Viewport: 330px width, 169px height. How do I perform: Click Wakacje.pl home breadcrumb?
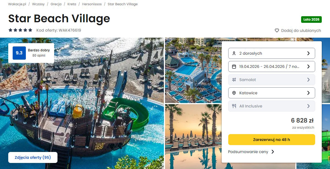click(x=17, y=4)
